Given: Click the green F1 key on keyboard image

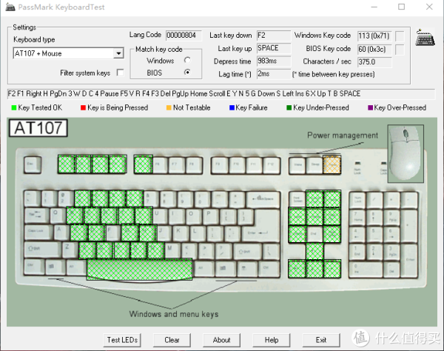Looking at the screenshot, I should point(66,164).
